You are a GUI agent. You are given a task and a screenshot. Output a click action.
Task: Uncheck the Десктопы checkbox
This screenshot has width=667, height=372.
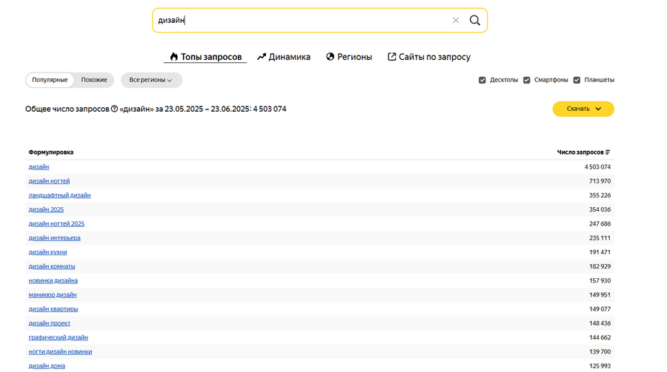point(482,80)
